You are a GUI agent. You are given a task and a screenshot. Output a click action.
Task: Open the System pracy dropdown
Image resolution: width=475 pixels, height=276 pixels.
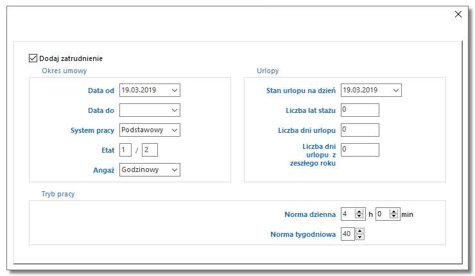[x=175, y=130]
